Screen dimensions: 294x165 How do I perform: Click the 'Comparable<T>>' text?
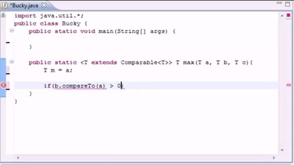pyautogui.click(x=146, y=62)
